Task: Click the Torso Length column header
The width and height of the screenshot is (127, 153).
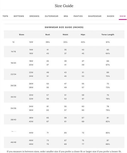Action: click(108, 34)
